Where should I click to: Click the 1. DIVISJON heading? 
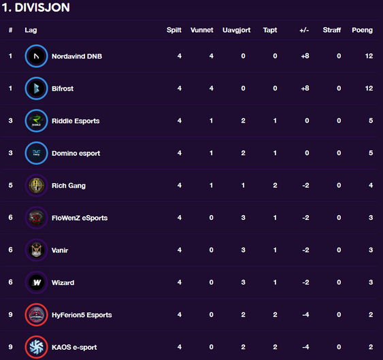tap(36, 7)
